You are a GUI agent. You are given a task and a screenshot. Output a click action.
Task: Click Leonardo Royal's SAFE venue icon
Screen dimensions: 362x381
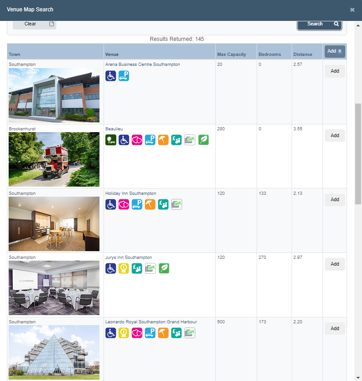point(189,333)
